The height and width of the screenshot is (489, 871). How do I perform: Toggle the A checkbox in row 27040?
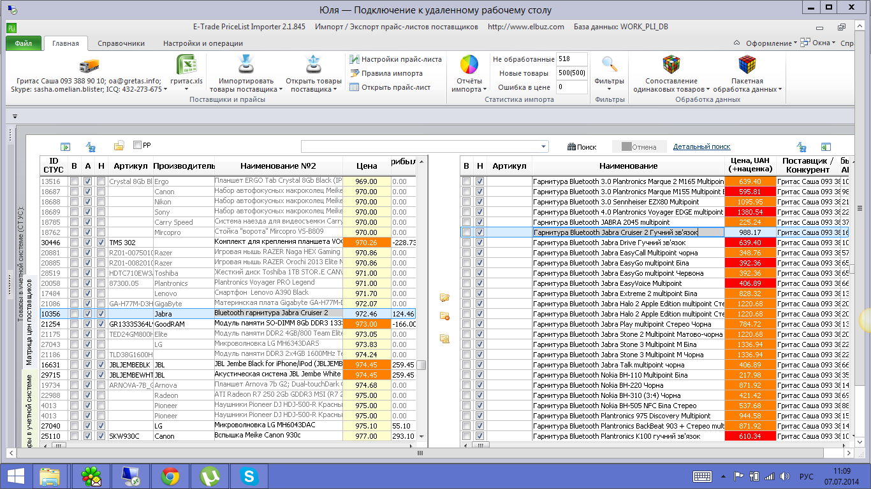[88, 426]
